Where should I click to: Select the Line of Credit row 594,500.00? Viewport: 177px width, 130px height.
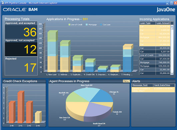(x=155, y=55)
